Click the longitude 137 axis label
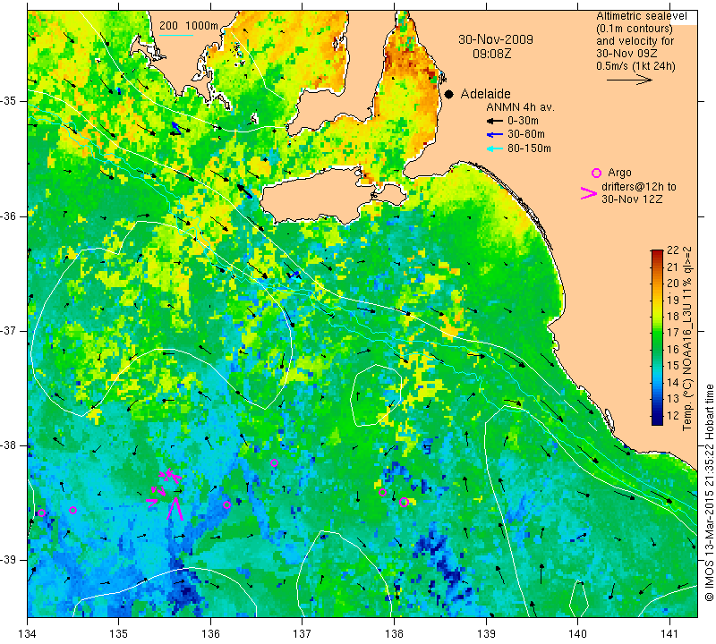The width and height of the screenshot is (716, 644). click(x=303, y=633)
